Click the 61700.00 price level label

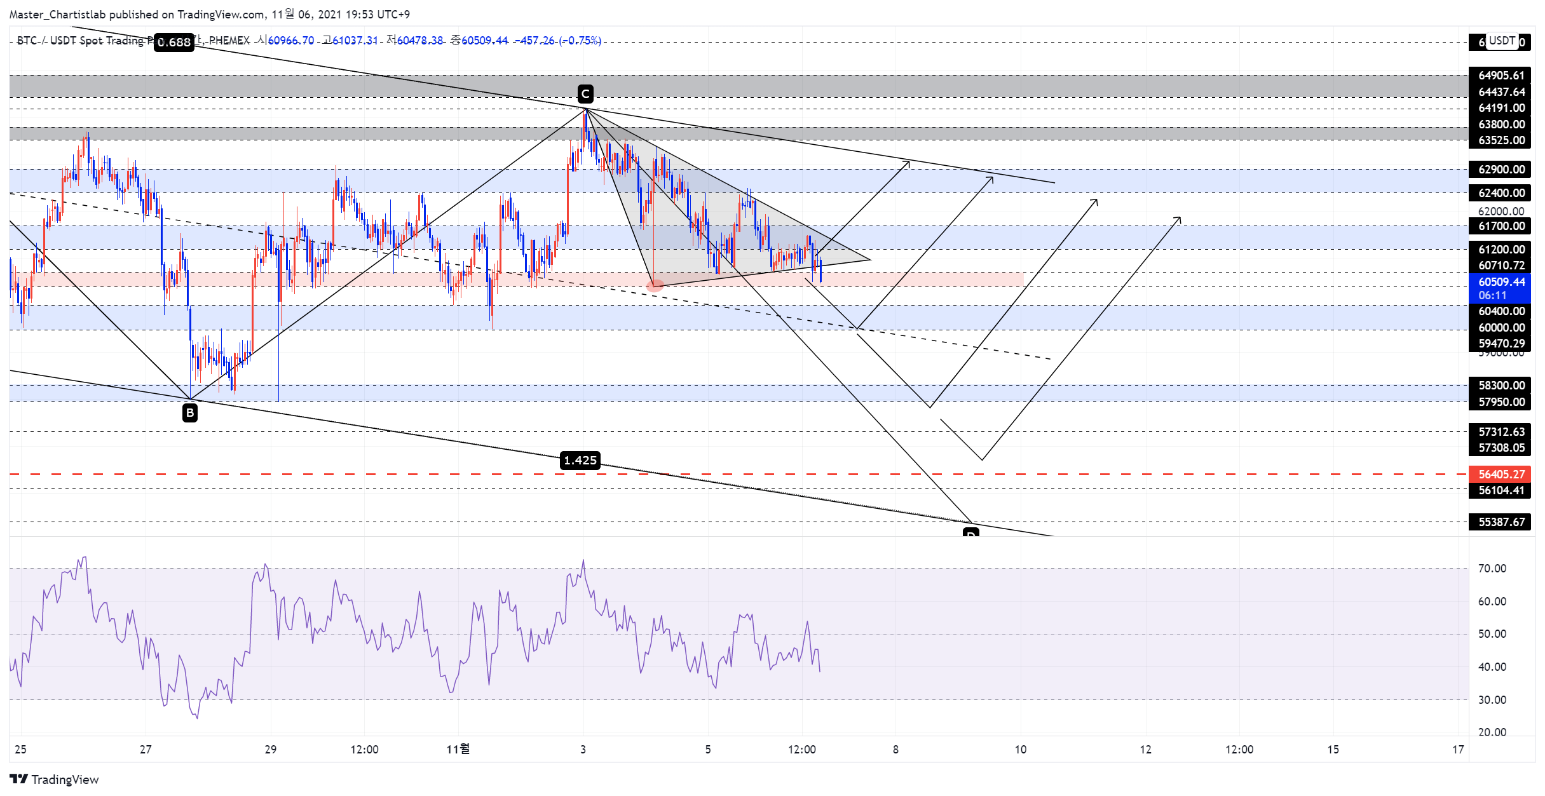tap(1501, 226)
